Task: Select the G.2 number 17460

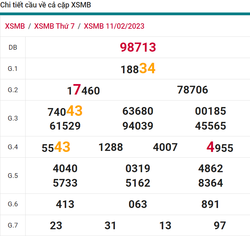Action: tap(83, 90)
